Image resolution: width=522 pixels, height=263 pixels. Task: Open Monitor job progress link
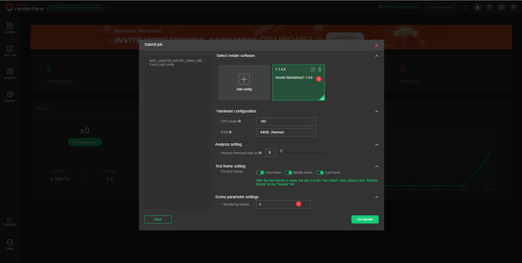[x=399, y=7]
